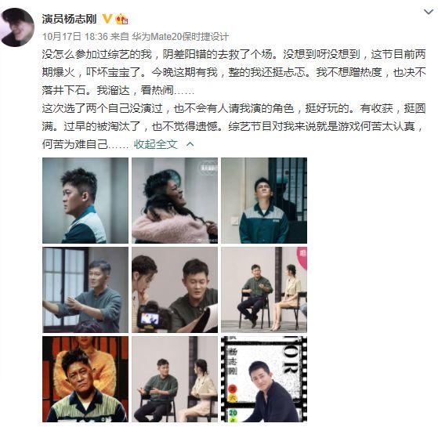Viewport: 438px width, 427px height.
Task: Collapse the post with 收起全文 link
Action: pos(155,144)
